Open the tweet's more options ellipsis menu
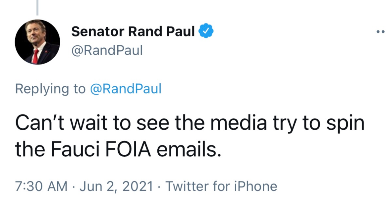 tap(381, 31)
